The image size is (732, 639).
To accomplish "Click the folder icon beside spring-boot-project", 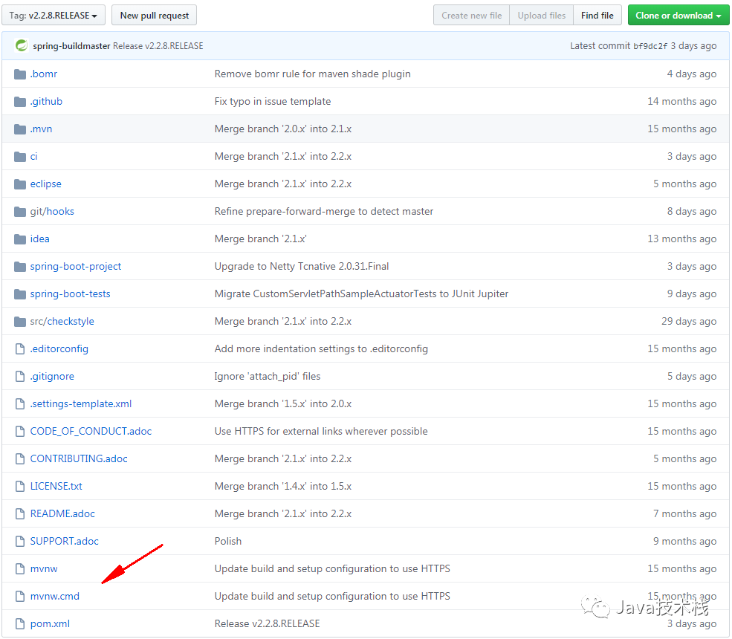I will [x=19, y=266].
